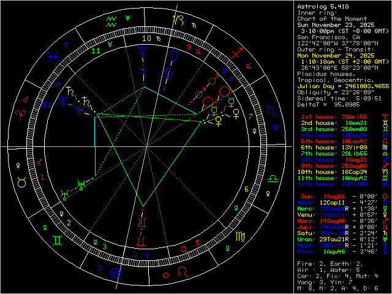Select the blue Cancer glyph on the zodiac ring
The image size is (392, 294).
click(116, 273)
